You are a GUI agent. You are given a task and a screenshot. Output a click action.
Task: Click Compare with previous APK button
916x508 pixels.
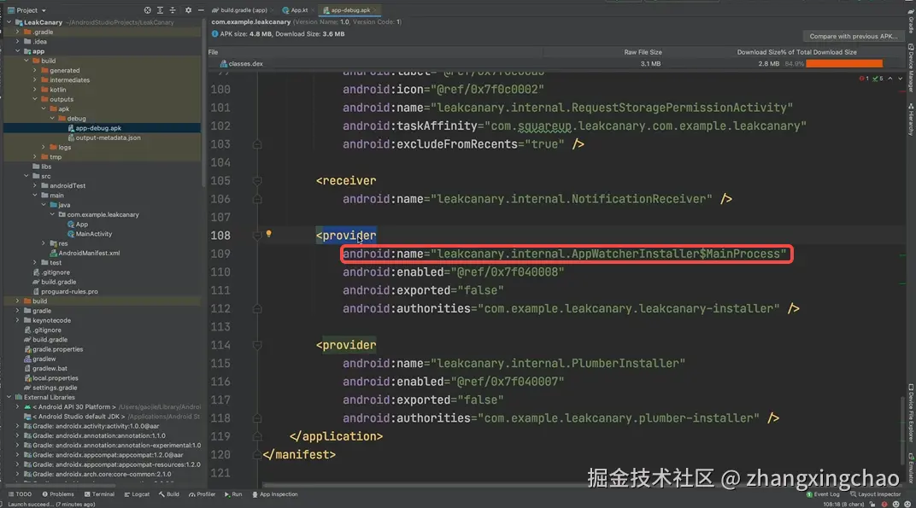[853, 36]
